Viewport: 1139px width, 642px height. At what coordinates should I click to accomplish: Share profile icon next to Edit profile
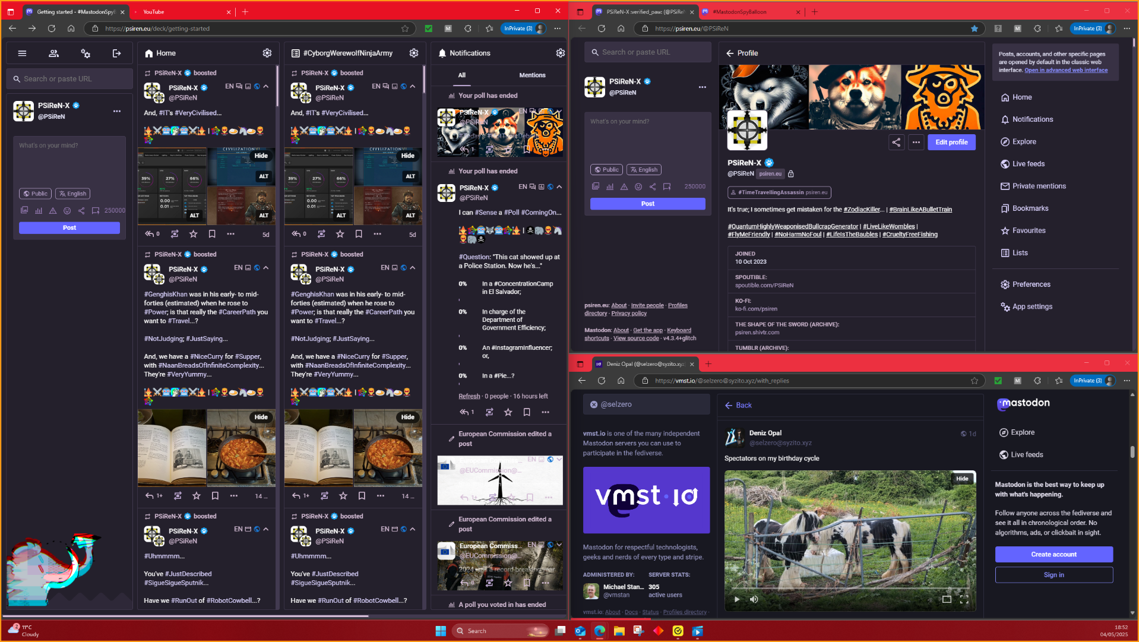(x=896, y=143)
